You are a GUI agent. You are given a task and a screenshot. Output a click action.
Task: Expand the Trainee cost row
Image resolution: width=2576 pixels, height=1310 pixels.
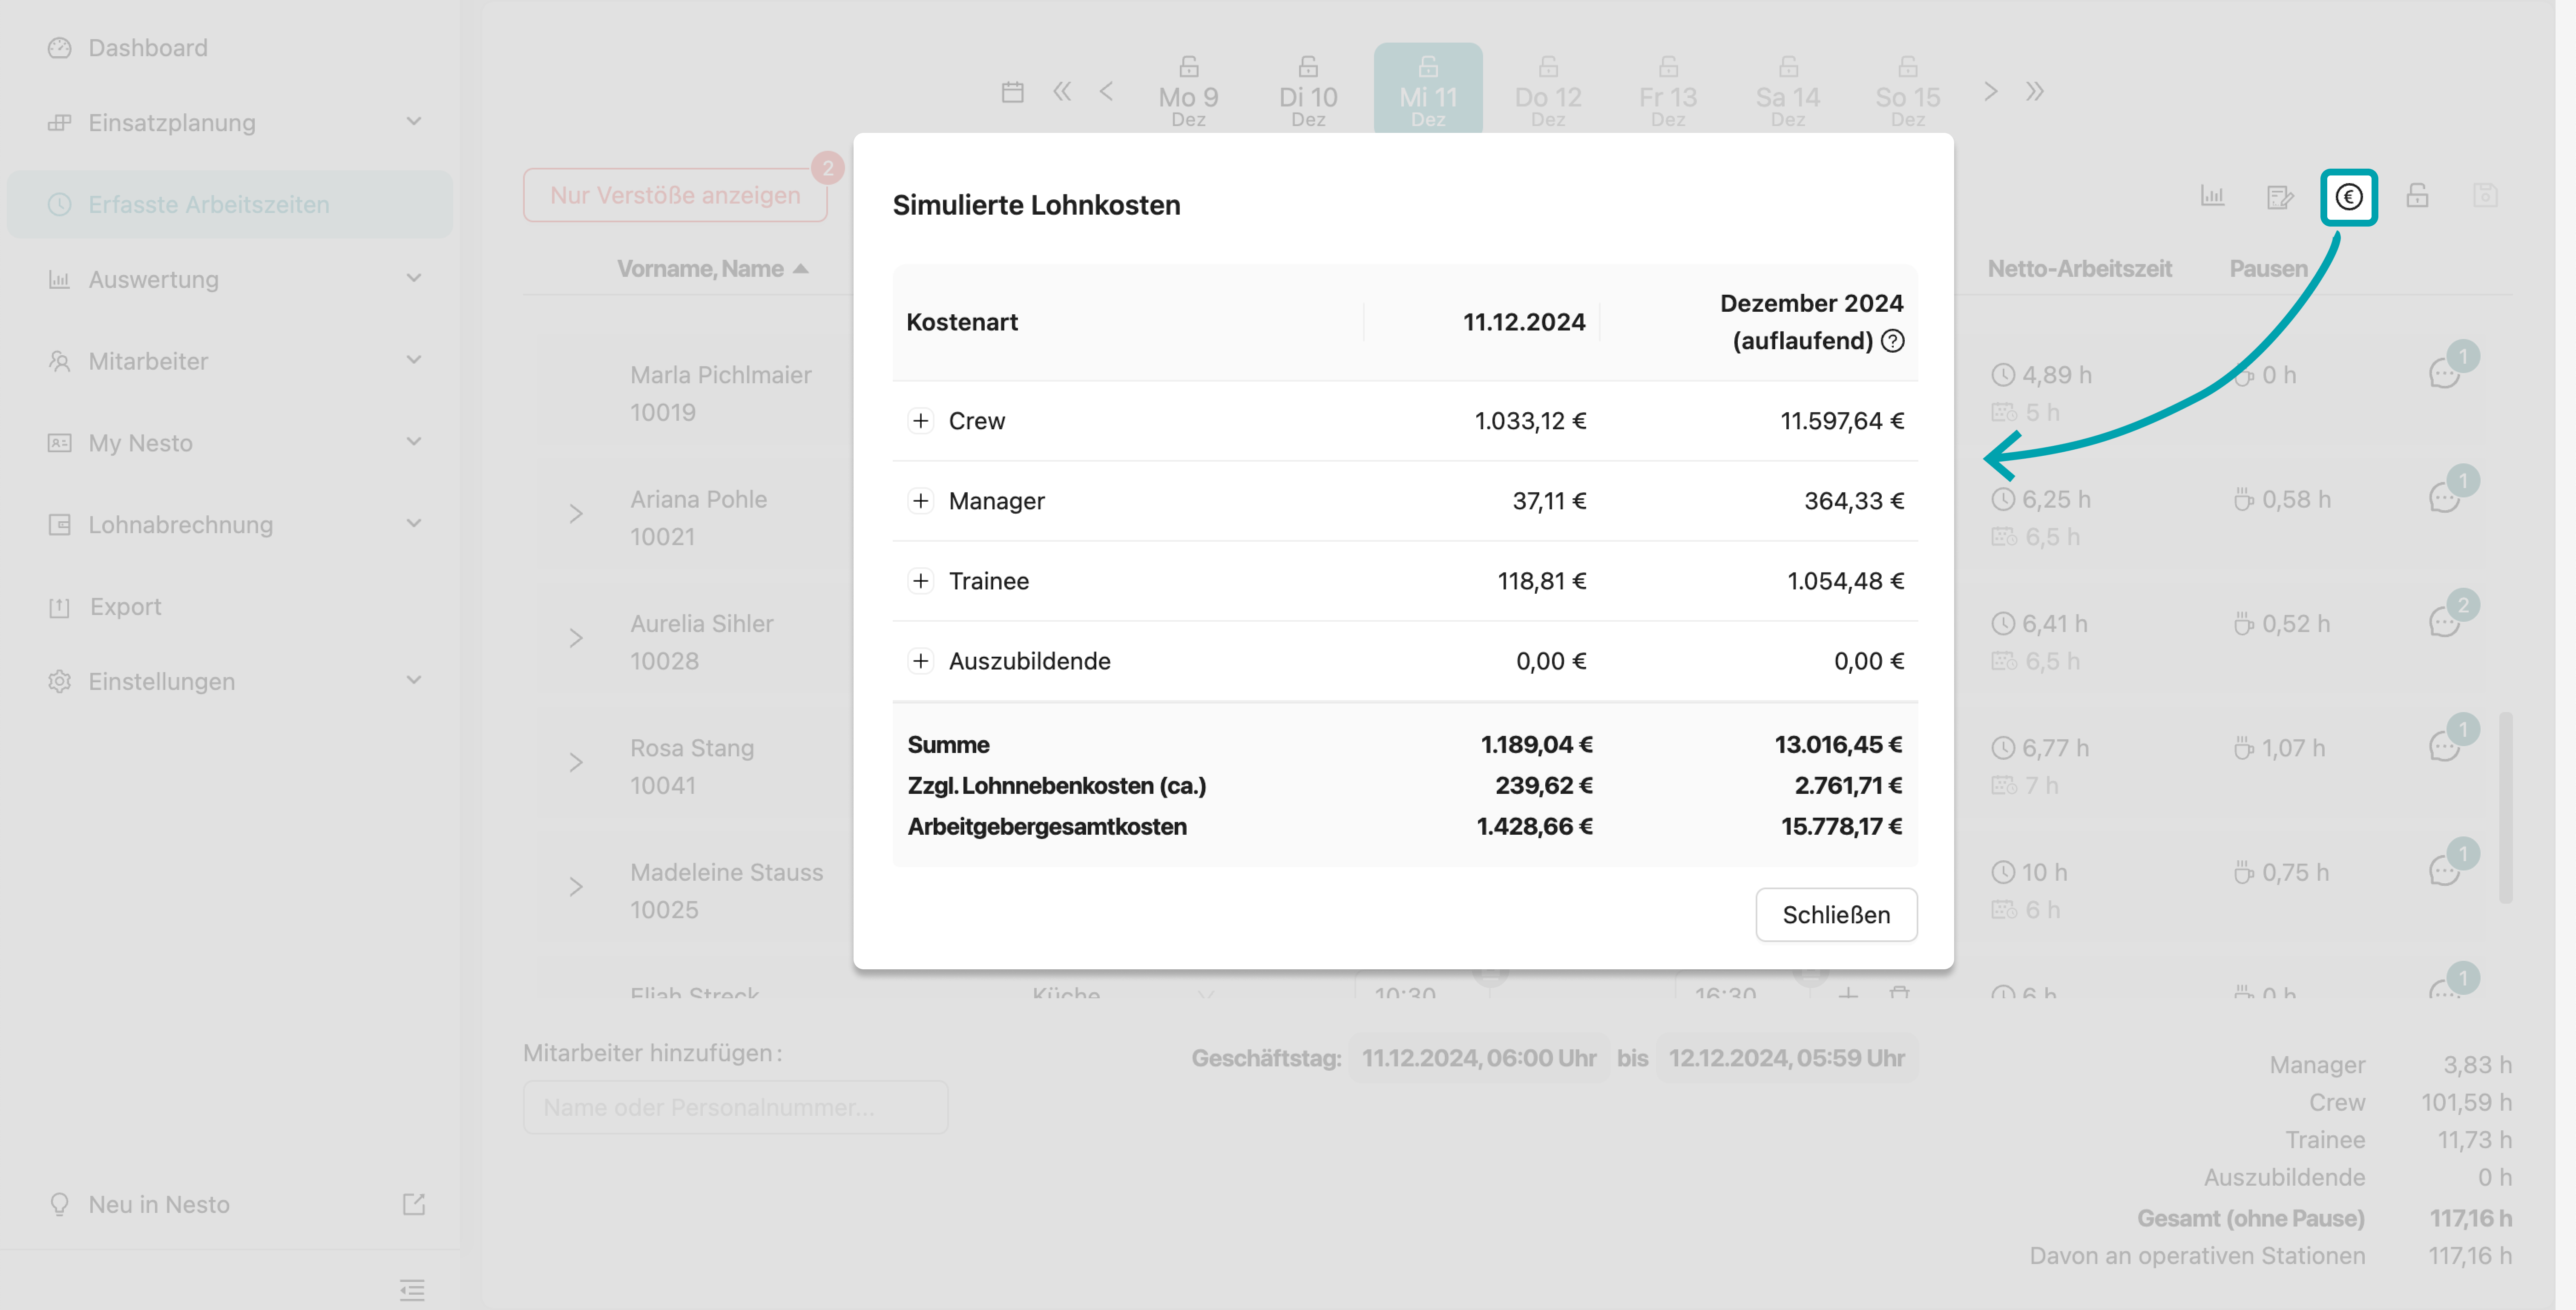click(x=921, y=581)
